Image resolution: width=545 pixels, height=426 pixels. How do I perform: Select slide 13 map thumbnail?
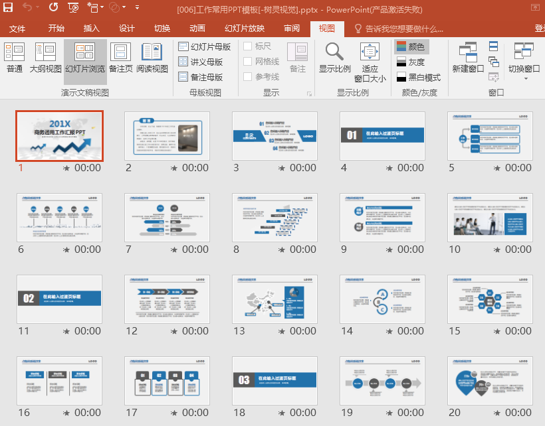275,299
